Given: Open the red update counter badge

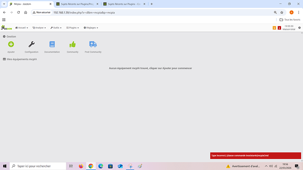Looking at the screenshot, I should pyautogui.click(x=279, y=28).
